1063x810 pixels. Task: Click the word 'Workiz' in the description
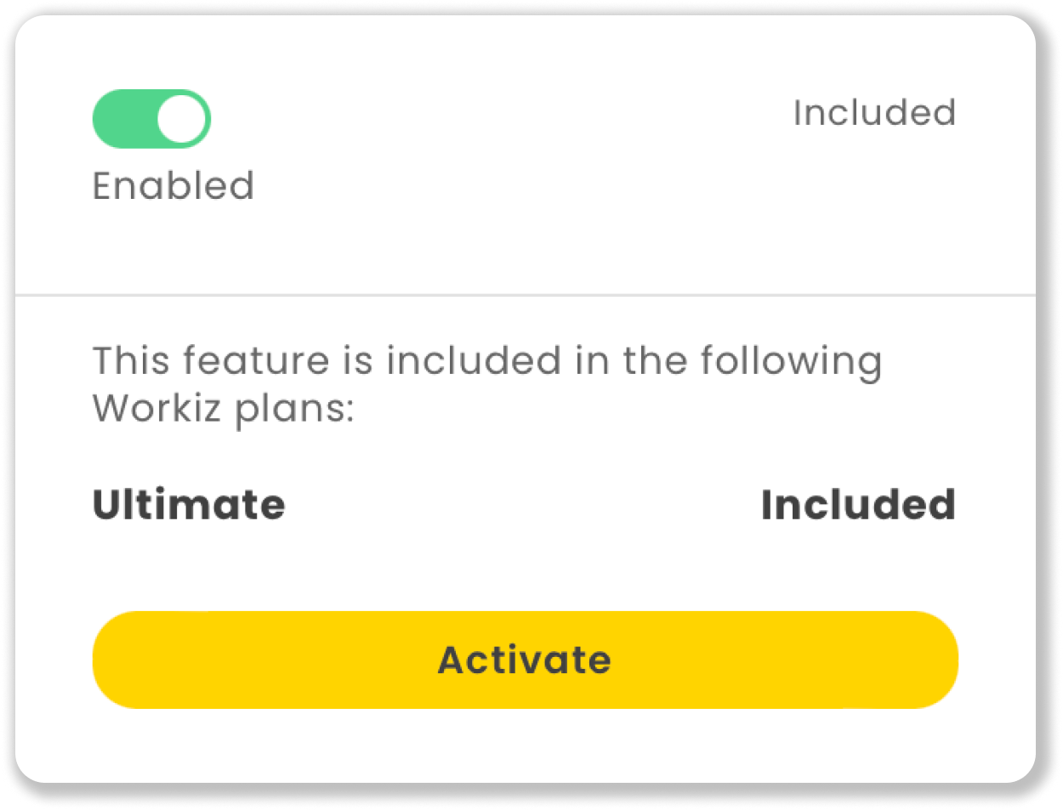158,409
